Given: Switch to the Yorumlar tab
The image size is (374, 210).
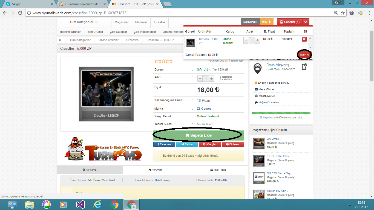Looking at the screenshot, I should pyautogui.click(x=155, y=170).
